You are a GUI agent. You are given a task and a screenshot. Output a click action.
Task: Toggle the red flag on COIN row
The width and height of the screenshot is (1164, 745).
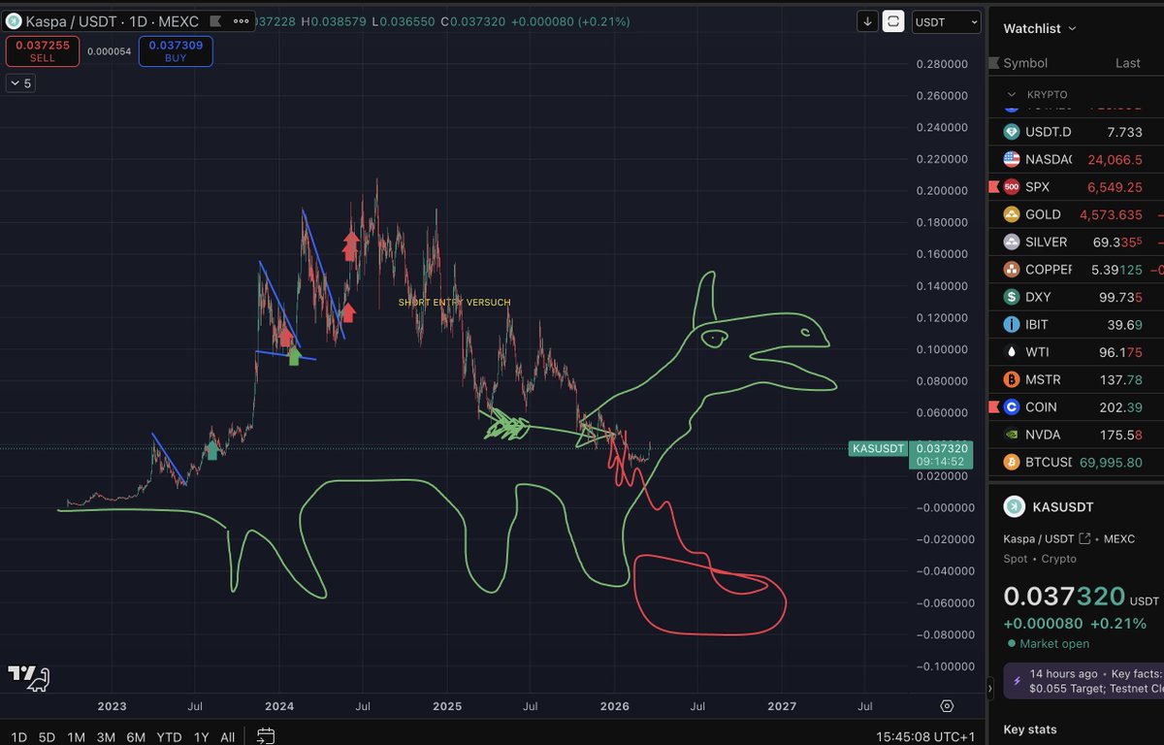(992, 406)
